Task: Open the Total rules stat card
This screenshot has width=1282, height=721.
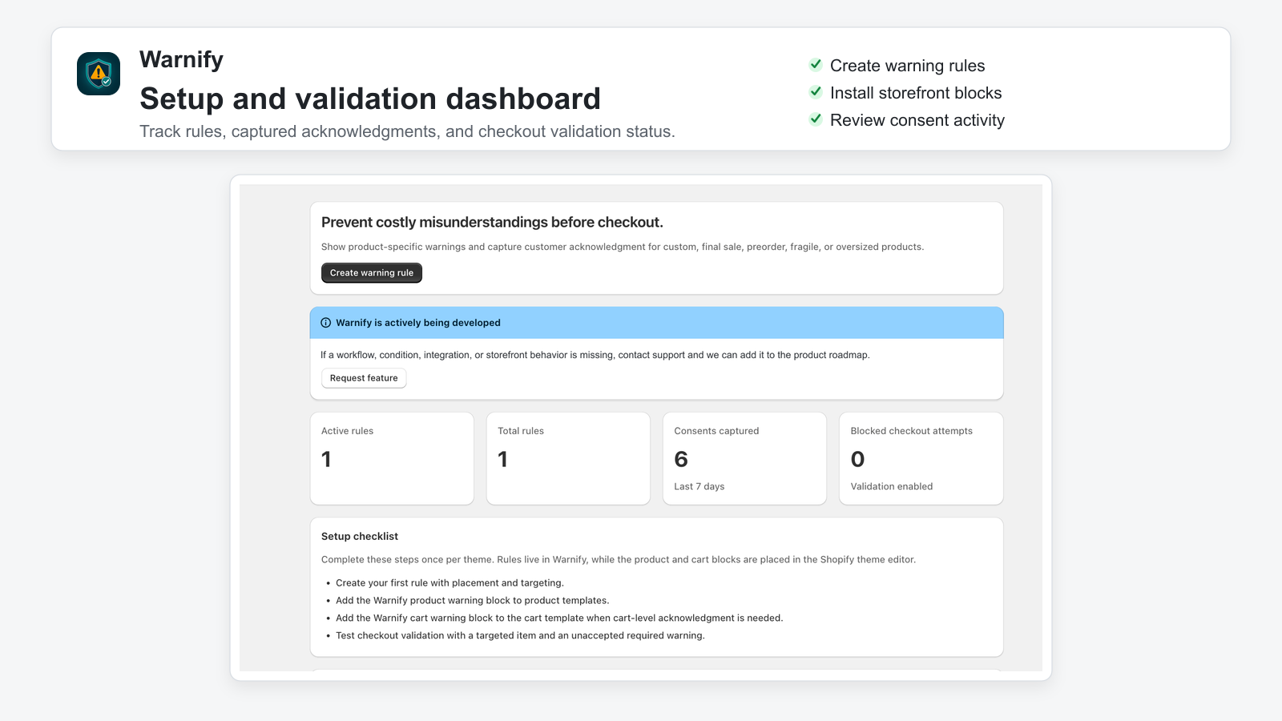Action: tap(568, 458)
